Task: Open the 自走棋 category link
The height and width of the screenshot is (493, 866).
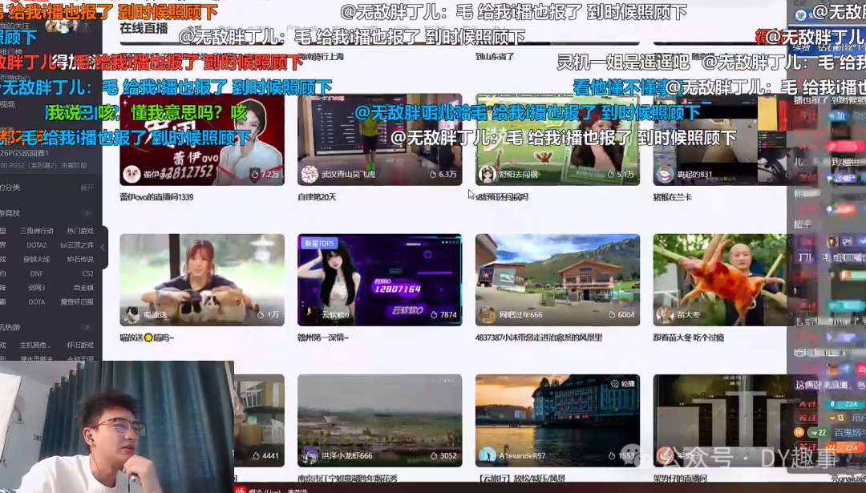Action: click(83, 288)
